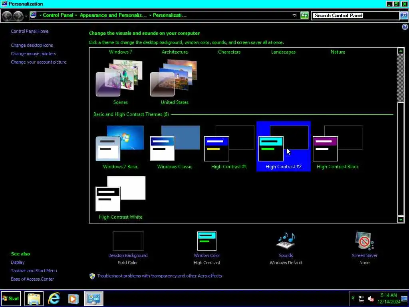Open the Display link under See also
The height and width of the screenshot is (307, 409).
(x=18, y=262)
